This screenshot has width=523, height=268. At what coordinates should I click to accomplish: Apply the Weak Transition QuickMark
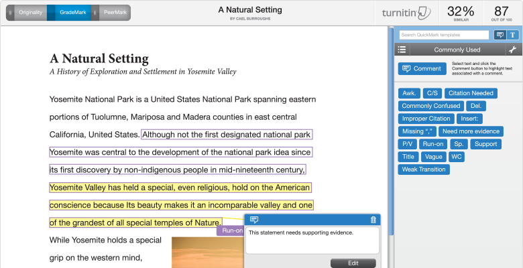(424, 170)
